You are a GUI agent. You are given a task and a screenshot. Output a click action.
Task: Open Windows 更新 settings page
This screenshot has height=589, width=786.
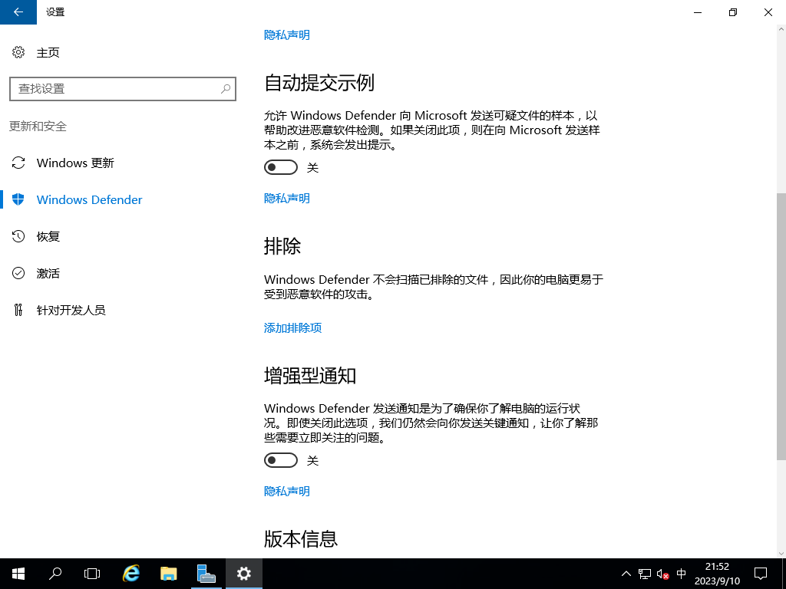coord(75,163)
